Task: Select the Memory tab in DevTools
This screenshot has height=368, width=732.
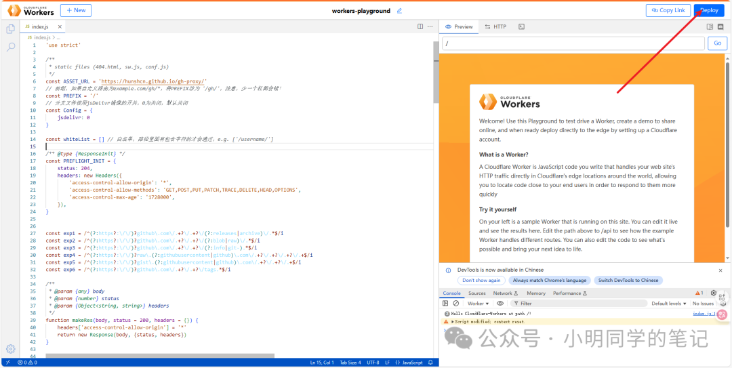Action: click(x=536, y=293)
